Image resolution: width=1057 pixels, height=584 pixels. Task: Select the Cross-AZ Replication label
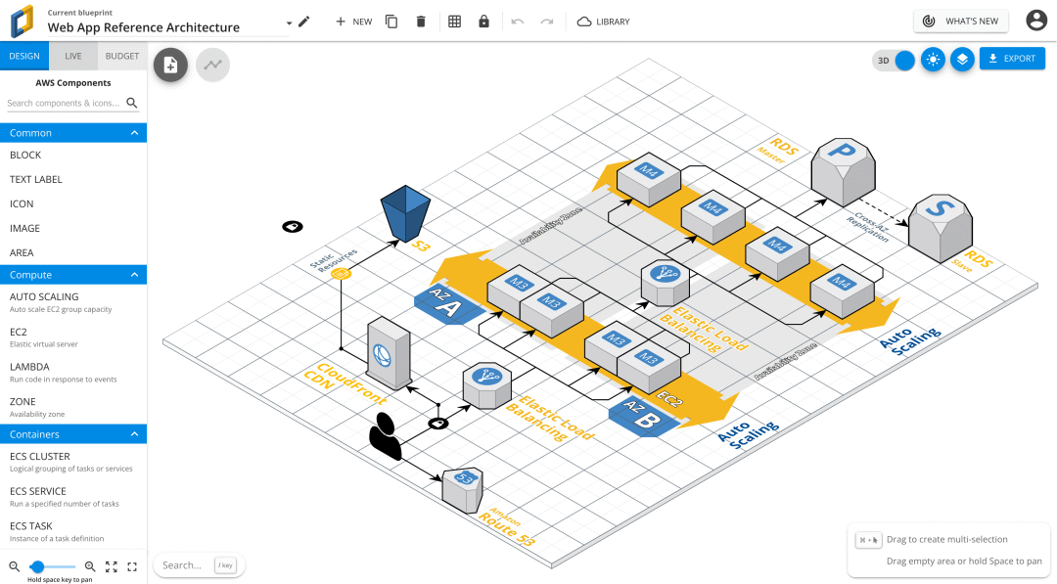point(870,227)
